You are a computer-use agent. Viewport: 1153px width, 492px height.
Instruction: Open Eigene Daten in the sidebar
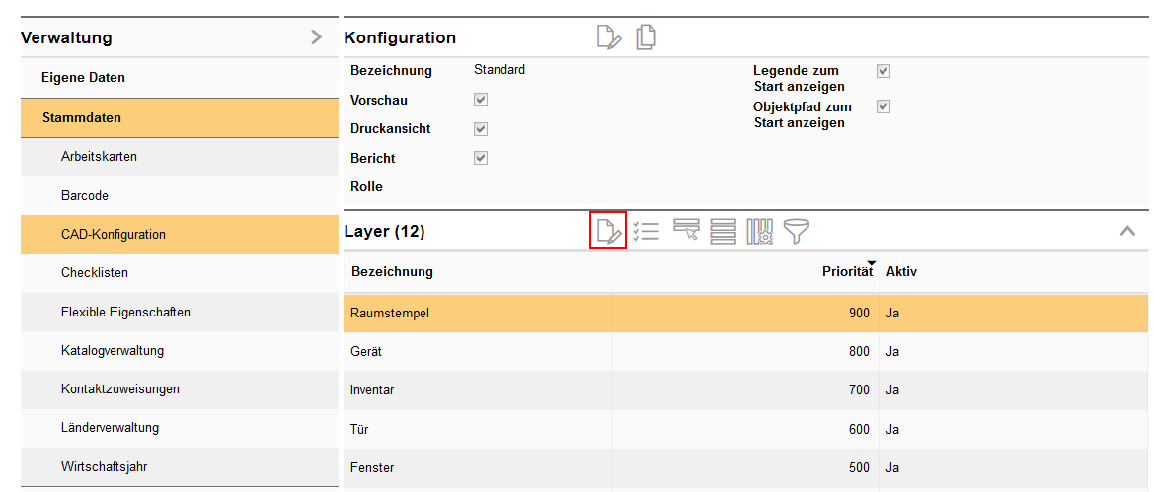pos(83,77)
